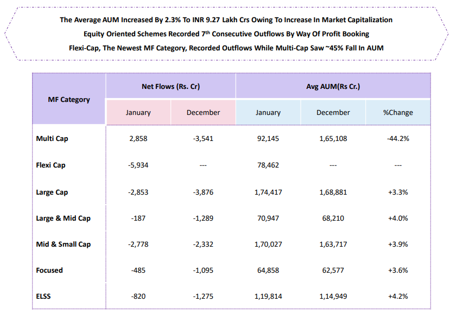The width and height of the screenshot is (456, 315).
Task: Click the Flexi-Cap Newest MF Category line
Action: (x=226, y=48)
